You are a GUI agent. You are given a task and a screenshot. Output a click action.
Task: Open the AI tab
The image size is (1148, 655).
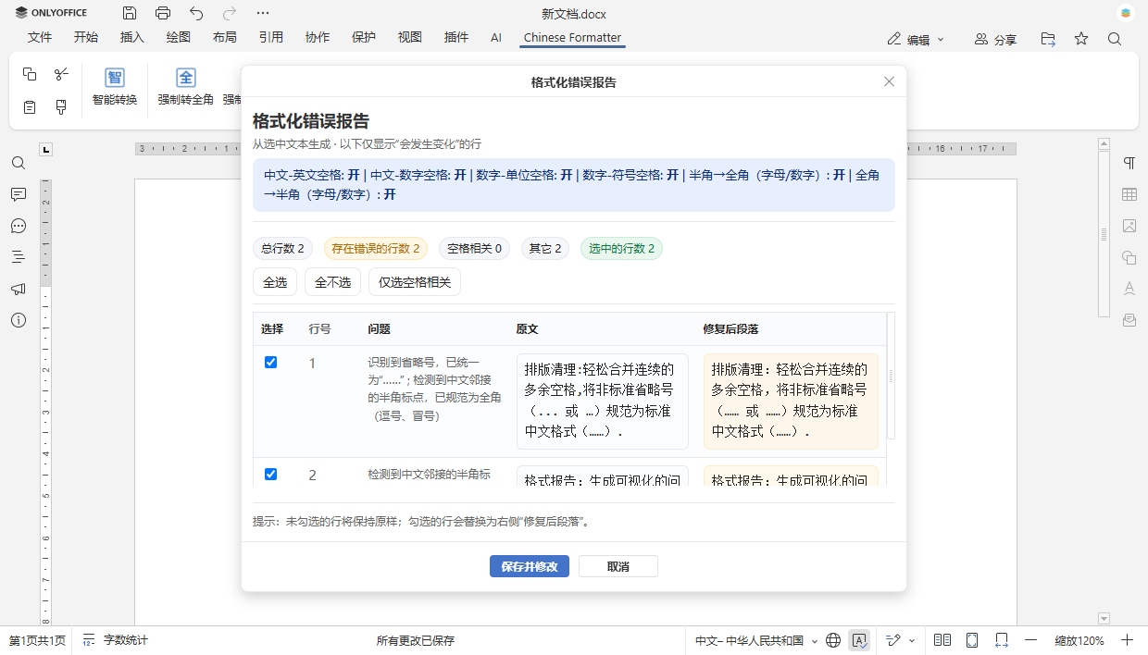point(496,38)
